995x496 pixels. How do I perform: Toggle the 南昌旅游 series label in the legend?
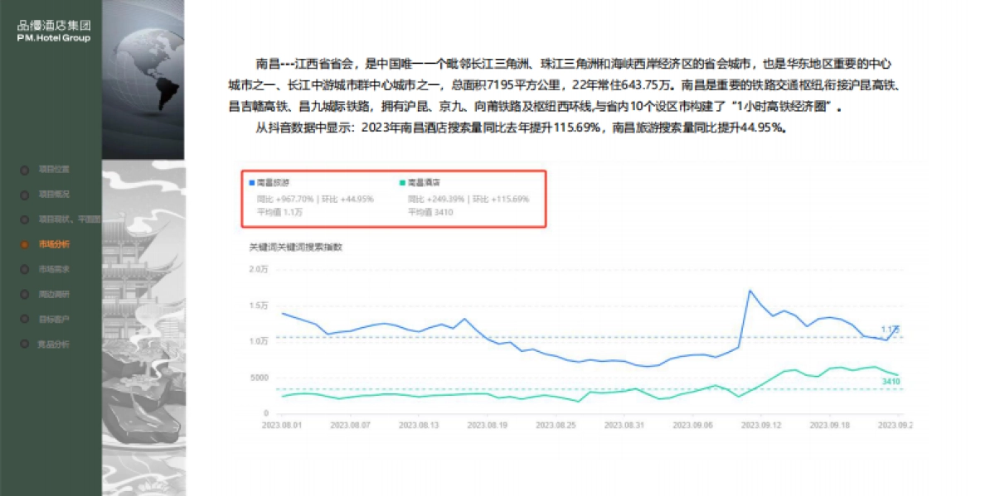pos(274,181)
